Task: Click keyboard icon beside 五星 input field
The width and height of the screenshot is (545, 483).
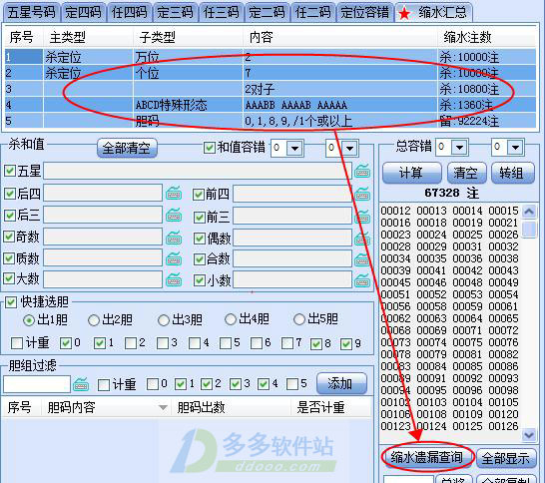Action: click(362, 171)
